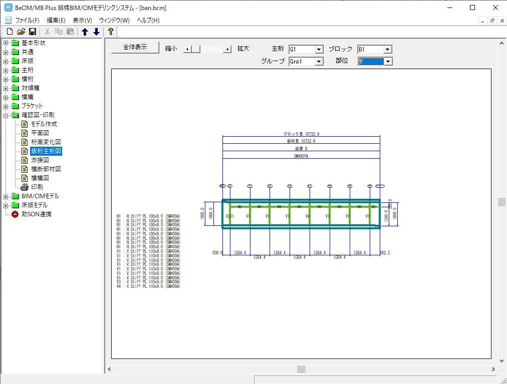Image resolution: width=507 pixels, height=384 pixels.
Task: Open the 表示(V) menu
Action: click(82, 21)
